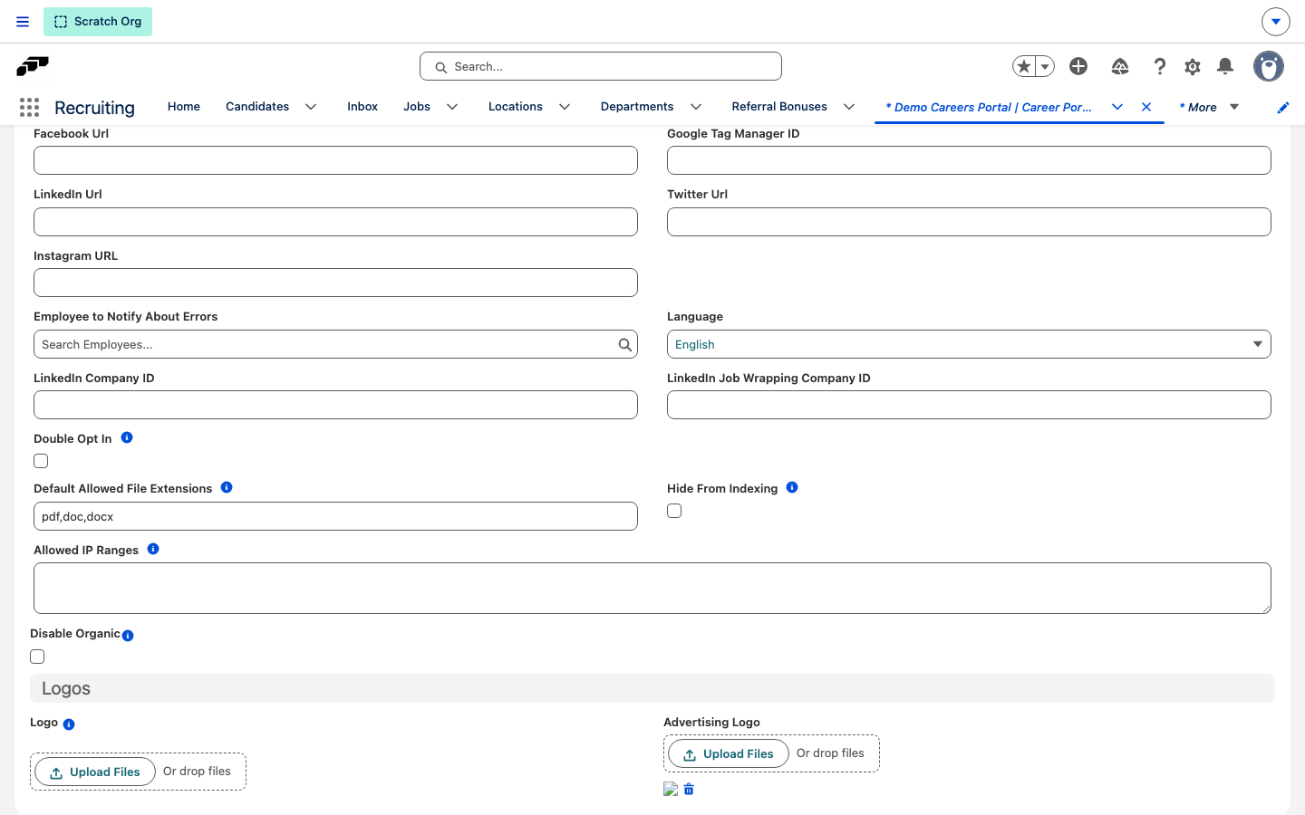Delete the Advertising Logo via trash icon
This screenshot has height=815, width=1305.
click(x=689, y=790)
